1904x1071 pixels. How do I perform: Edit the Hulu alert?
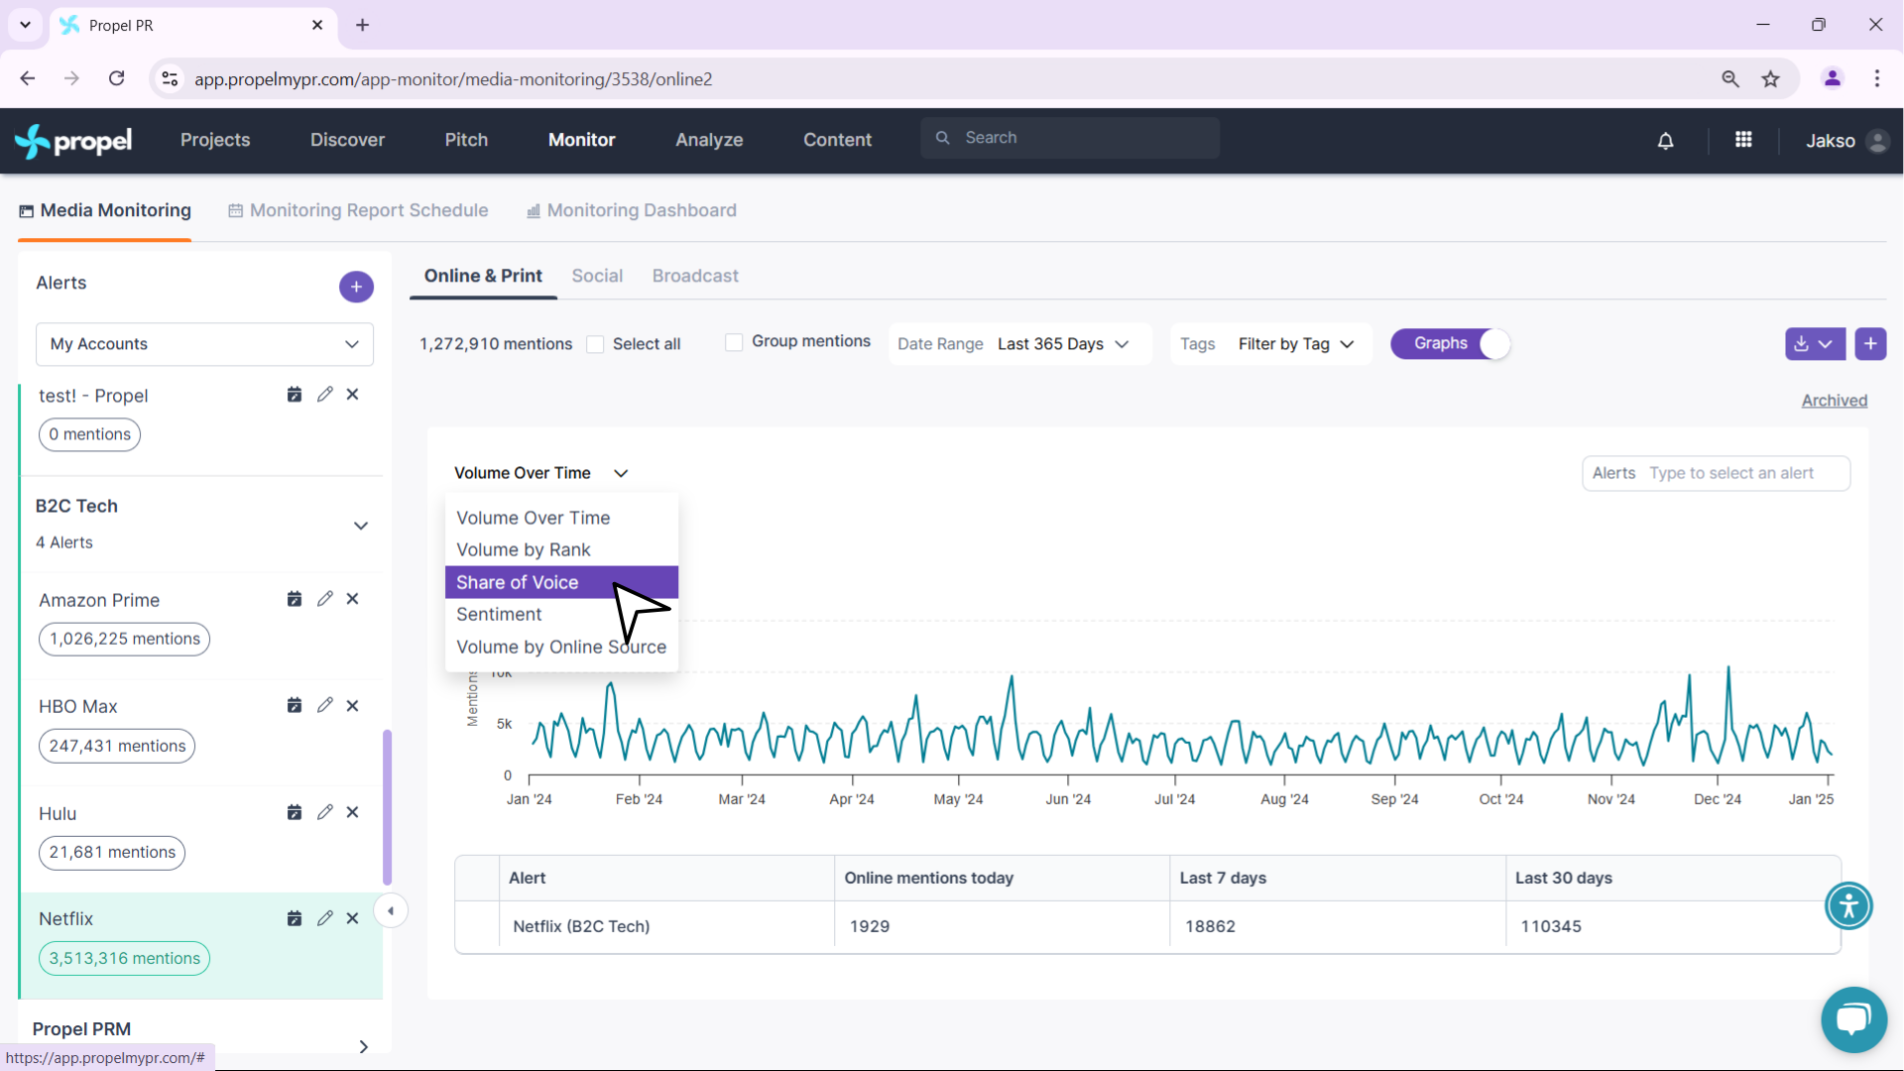[x=324, y=812]
